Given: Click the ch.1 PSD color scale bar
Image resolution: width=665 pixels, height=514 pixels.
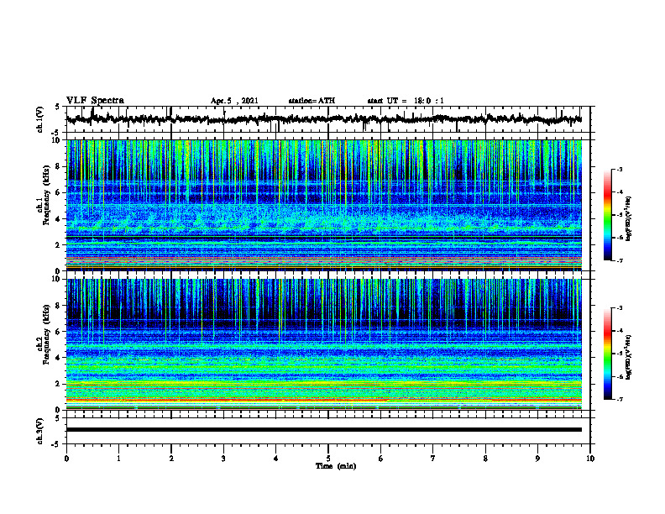Looking at the screenshot, I should [x=608, y=215].
